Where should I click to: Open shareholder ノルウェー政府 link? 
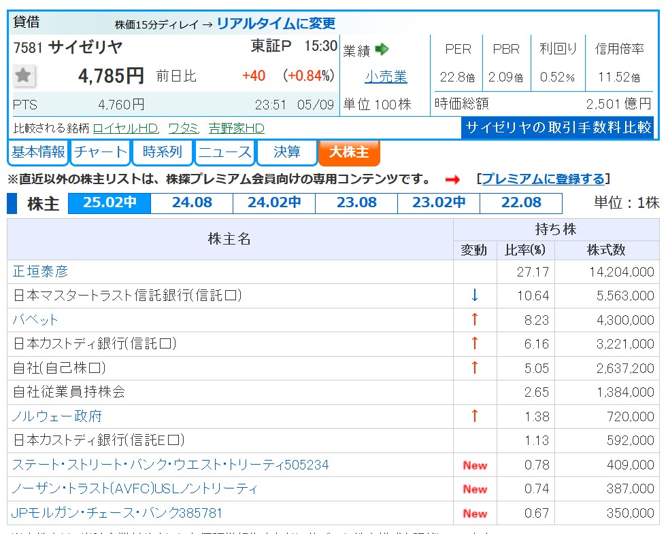point(57,416)
